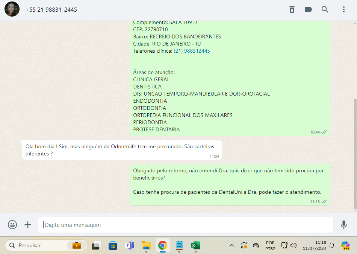Open Copilot preview icon

tap(345, 245)
